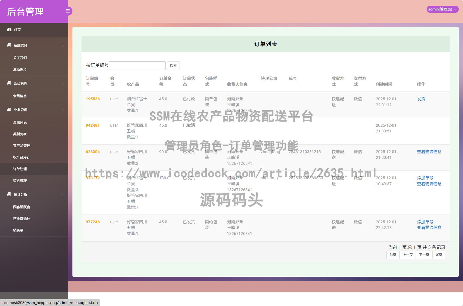Click the 下一页 pagination button

424,255
